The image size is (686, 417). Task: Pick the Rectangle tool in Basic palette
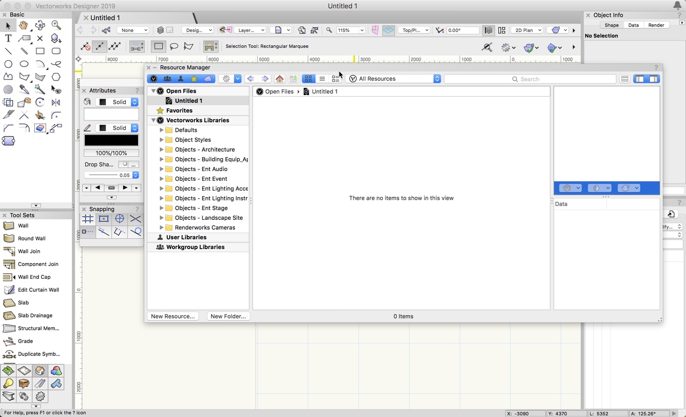(x=40, y=51)
